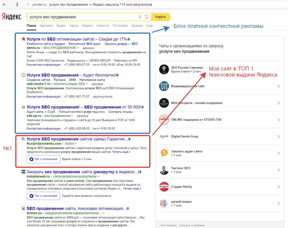
Task: Click Чат с компанией under RuslanSavchenko result
Action: [x=43, y=159]
